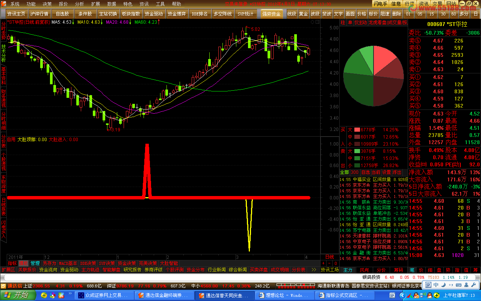Switch to the 笔 tick detail tab
This screenshot has height=301, width=481.
412,270
